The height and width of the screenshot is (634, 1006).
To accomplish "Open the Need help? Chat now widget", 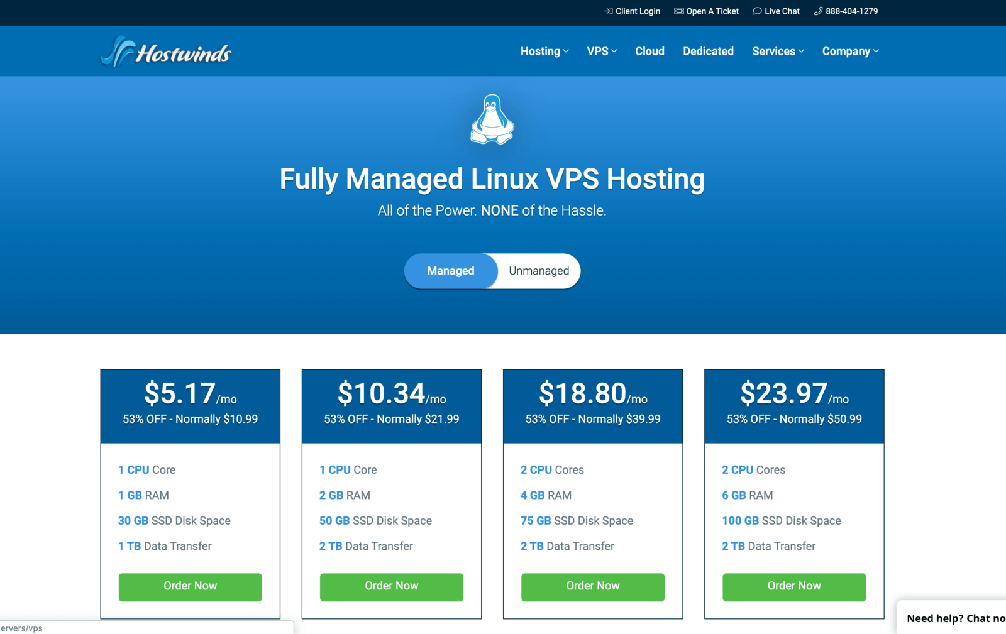I will pos(952,618).
